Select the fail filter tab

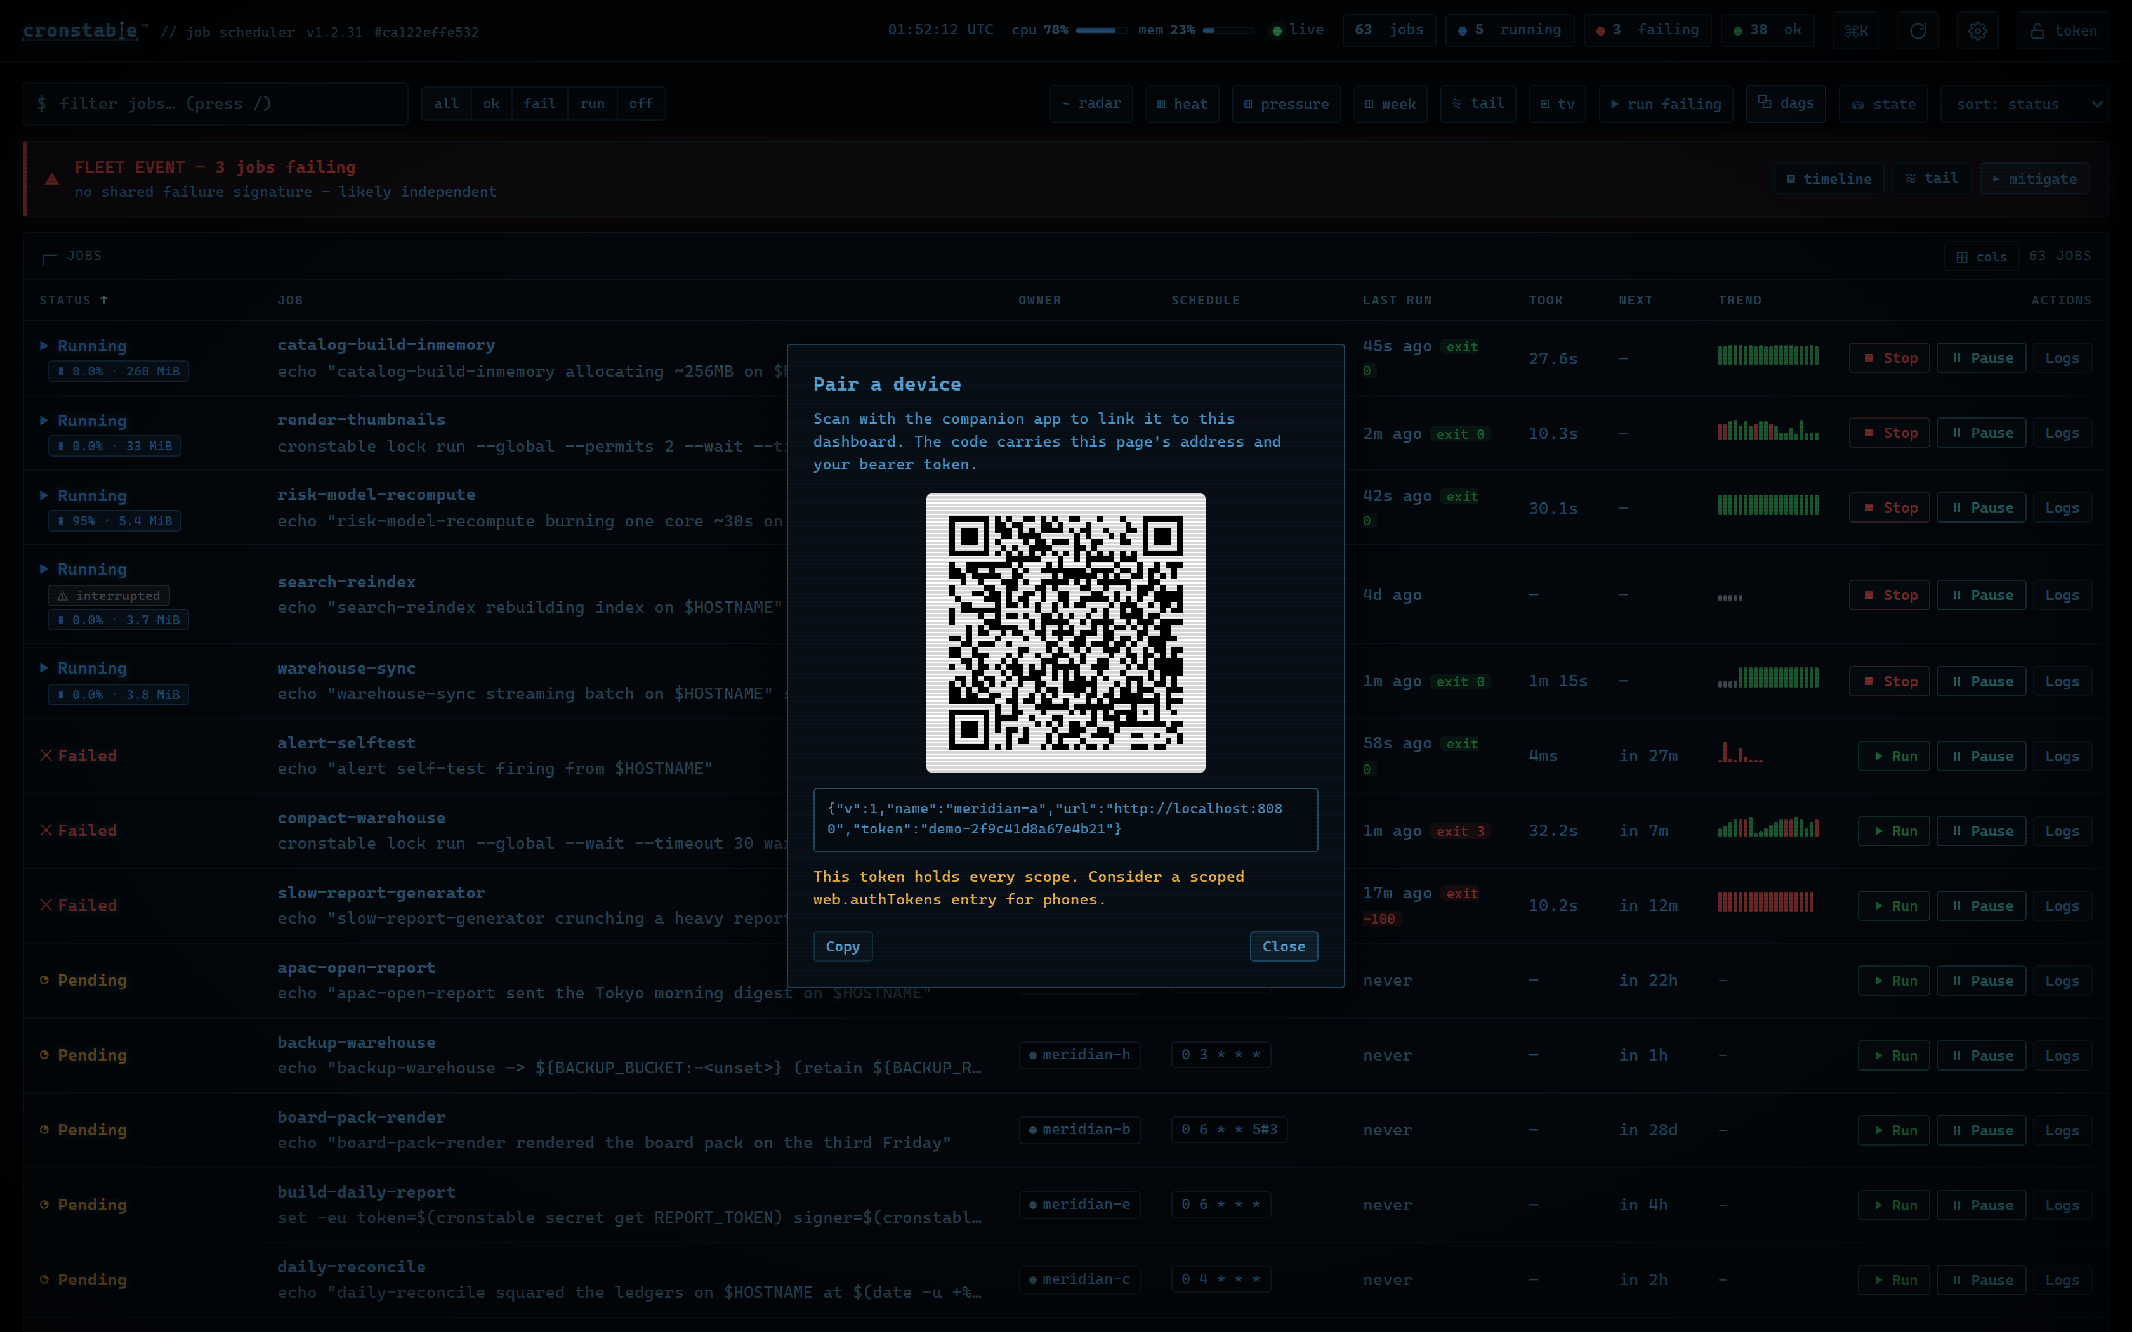pyautogui.click(x=539, y=104)
